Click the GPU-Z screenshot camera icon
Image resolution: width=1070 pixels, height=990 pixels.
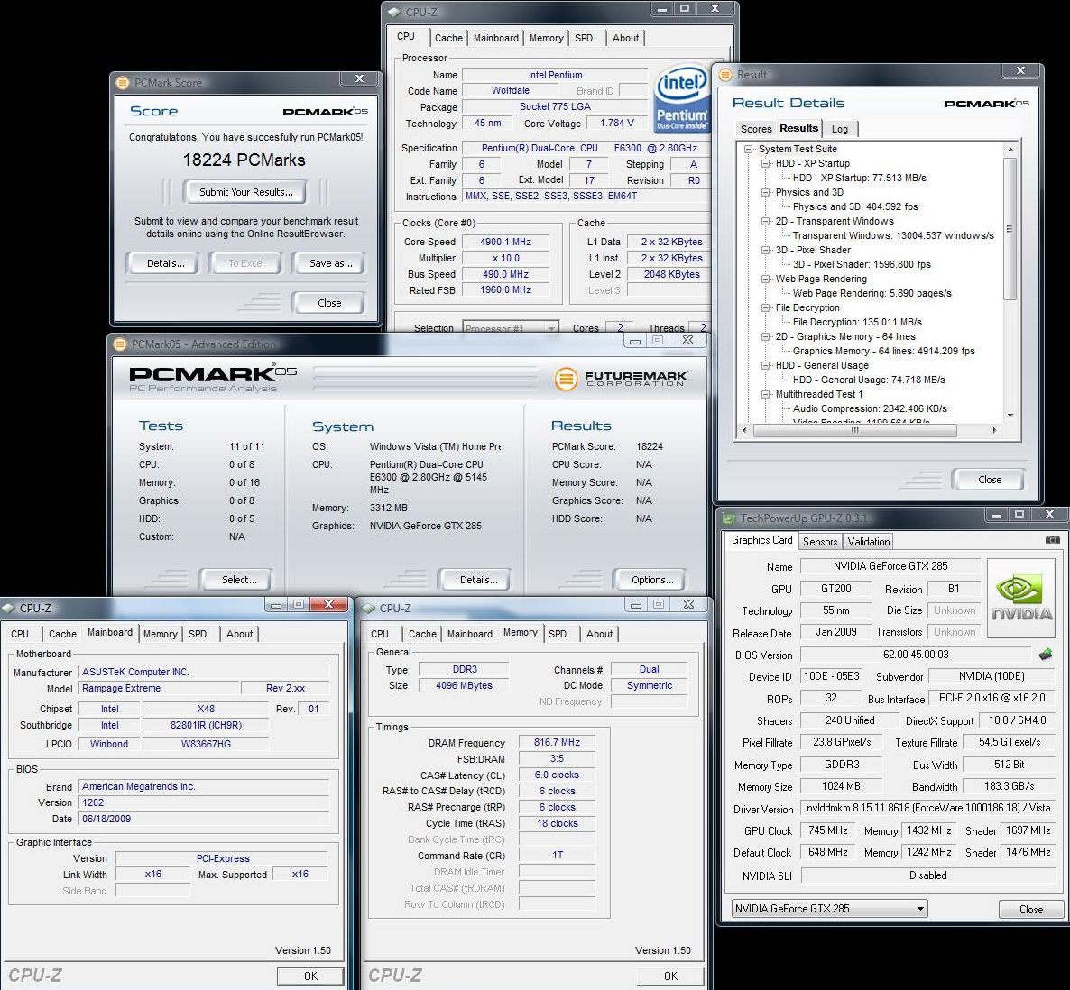pyautogui.click(x=1052, y=540)
